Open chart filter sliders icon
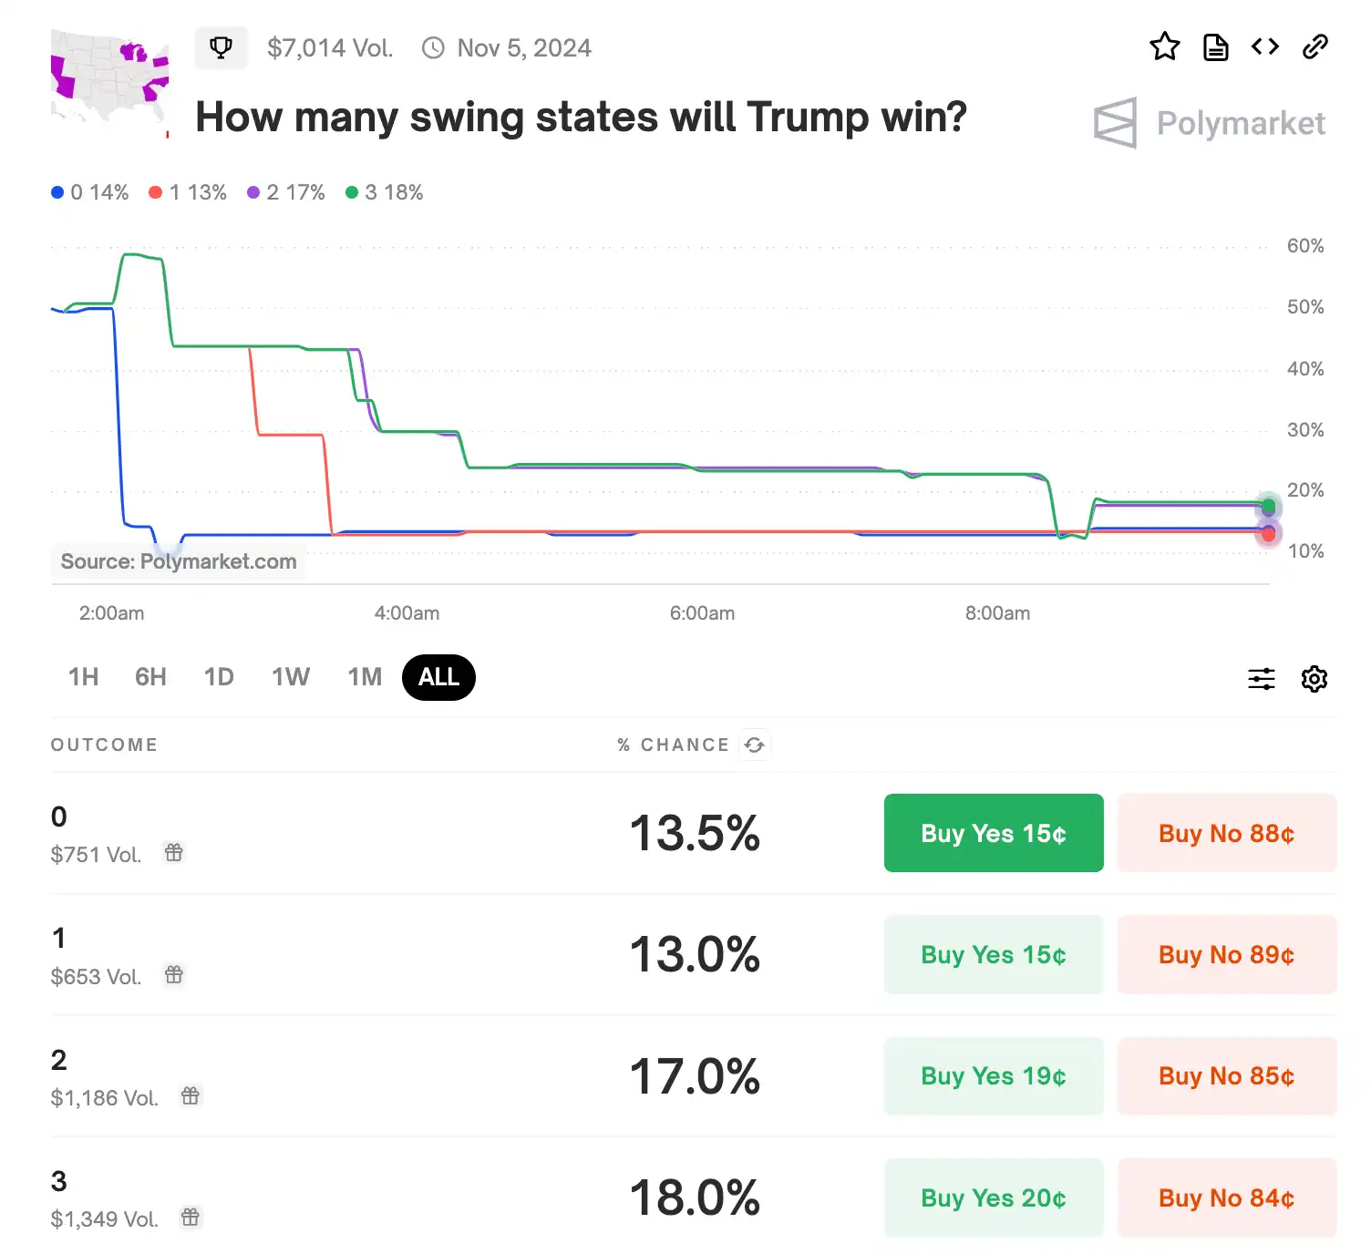 (x=1262, y=678)
